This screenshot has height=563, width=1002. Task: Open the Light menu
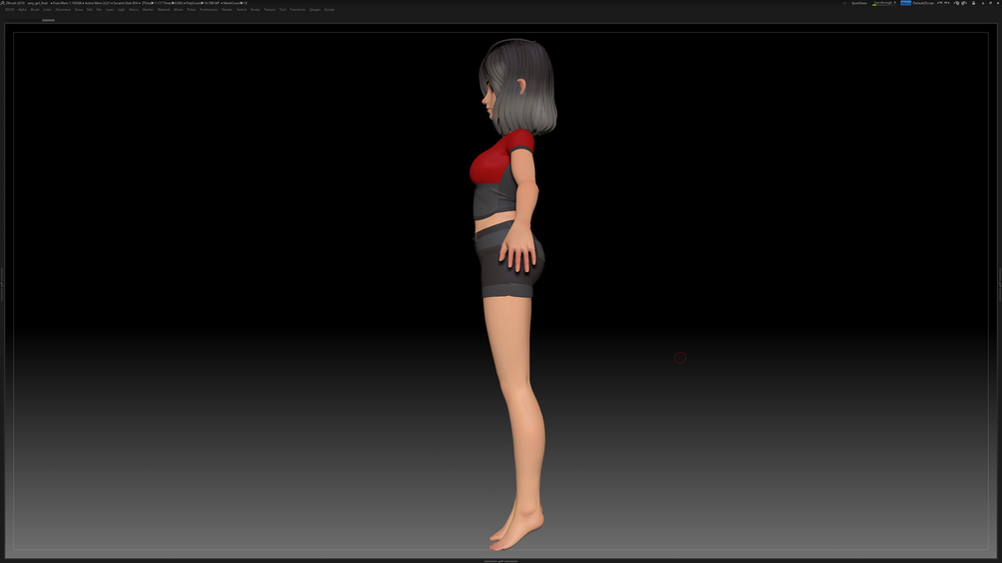(x=122, y=10)
